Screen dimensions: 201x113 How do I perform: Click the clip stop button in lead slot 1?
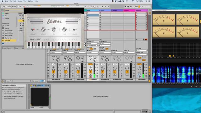(x=88, y=13)
